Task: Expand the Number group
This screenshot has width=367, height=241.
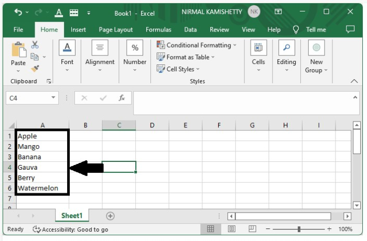Action: click(135, 56)
